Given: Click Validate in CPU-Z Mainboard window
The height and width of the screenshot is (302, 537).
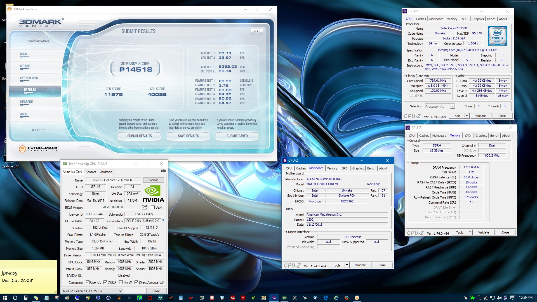Looking at the screenshot, I should click(x=360, y=265).
